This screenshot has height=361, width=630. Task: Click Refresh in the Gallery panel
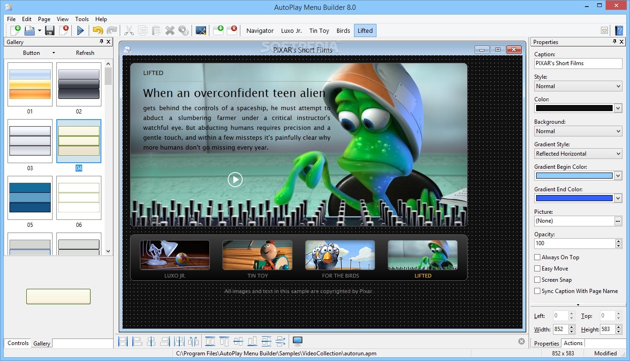pyautogui.click(x=85, y=53)
